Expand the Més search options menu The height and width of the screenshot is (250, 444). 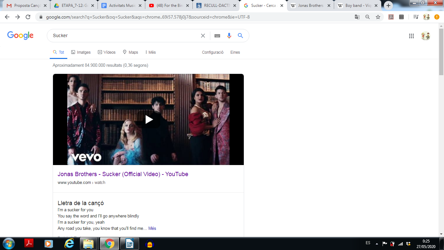tap(150, 52)
